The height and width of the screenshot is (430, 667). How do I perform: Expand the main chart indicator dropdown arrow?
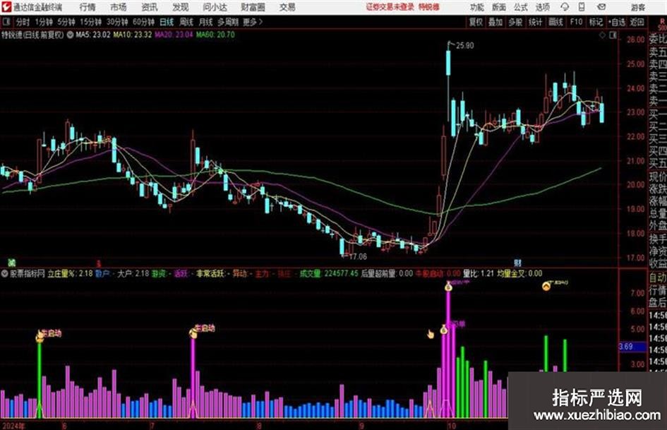point(70,35)
